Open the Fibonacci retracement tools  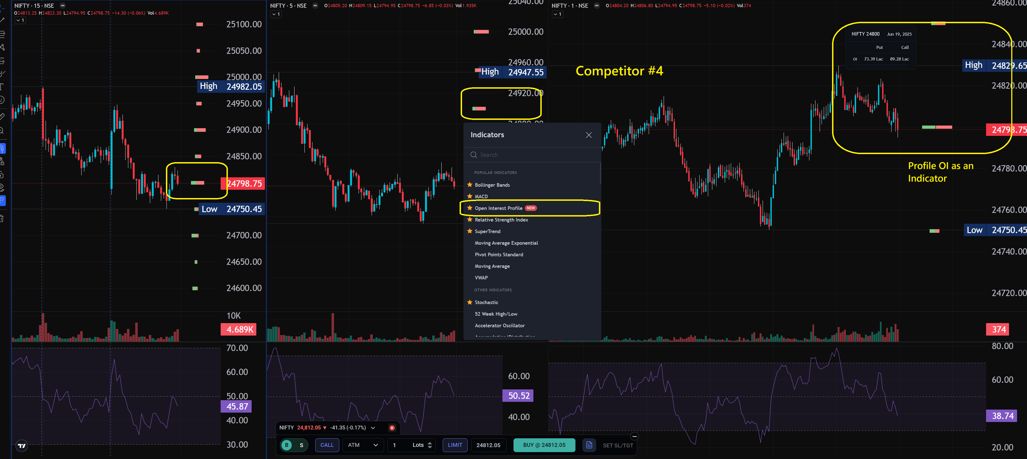point(2,34)
